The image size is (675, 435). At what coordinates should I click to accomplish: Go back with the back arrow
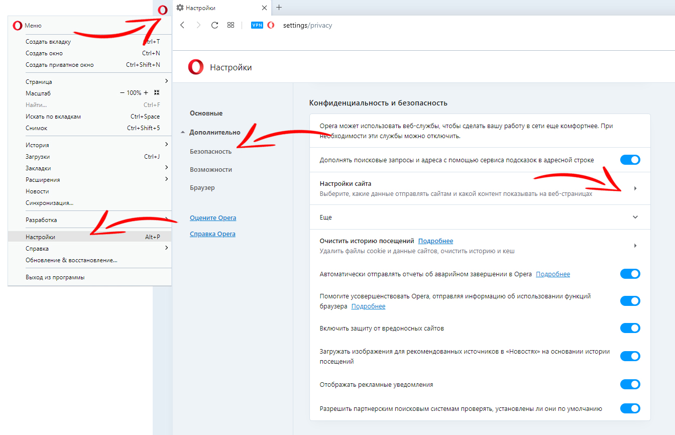[182, 25]
